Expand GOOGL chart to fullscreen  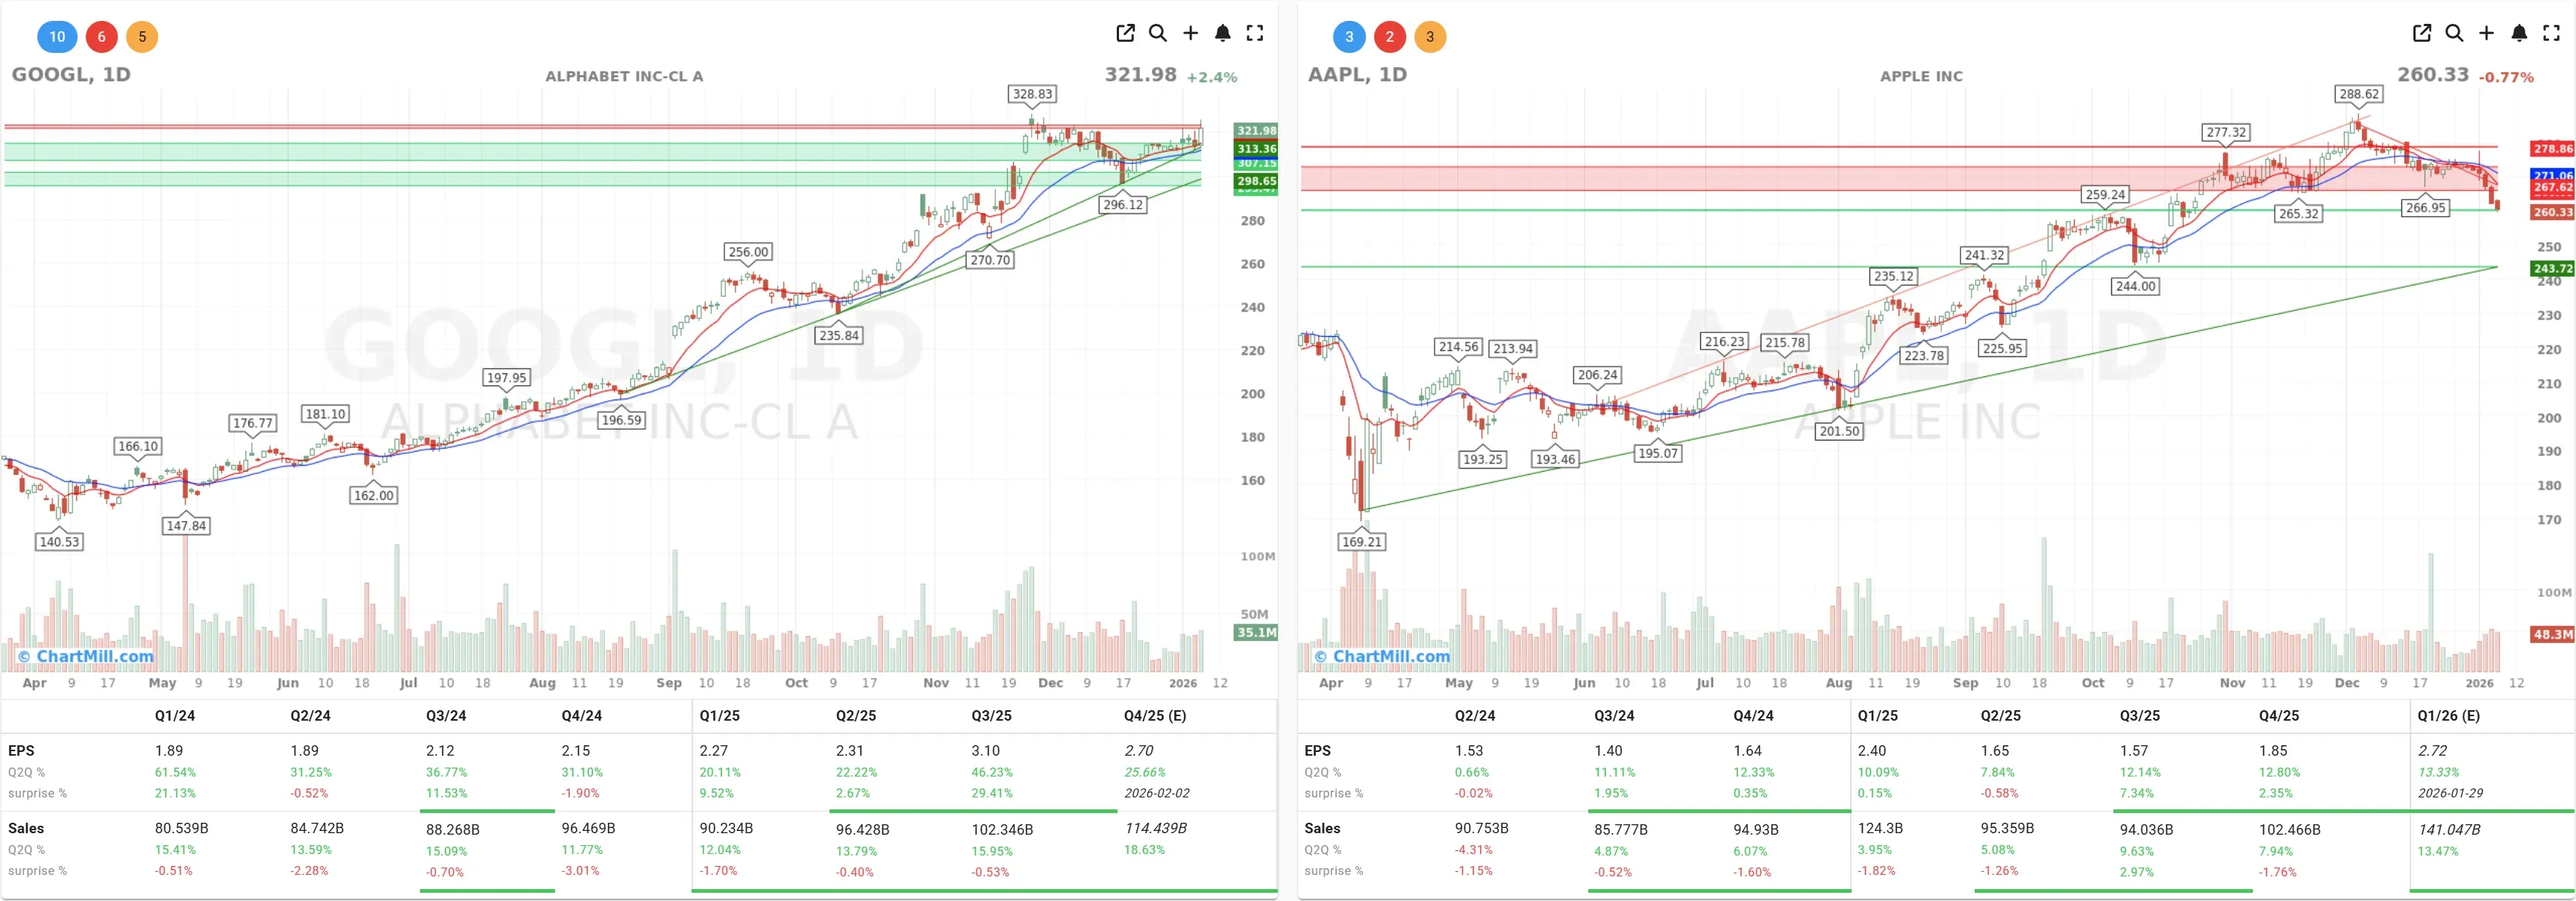click(1255, 33)
